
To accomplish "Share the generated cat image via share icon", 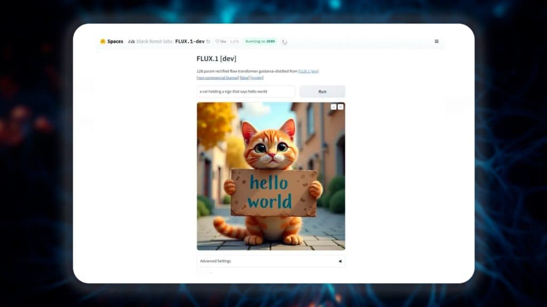I will click(x=340, y=107).
